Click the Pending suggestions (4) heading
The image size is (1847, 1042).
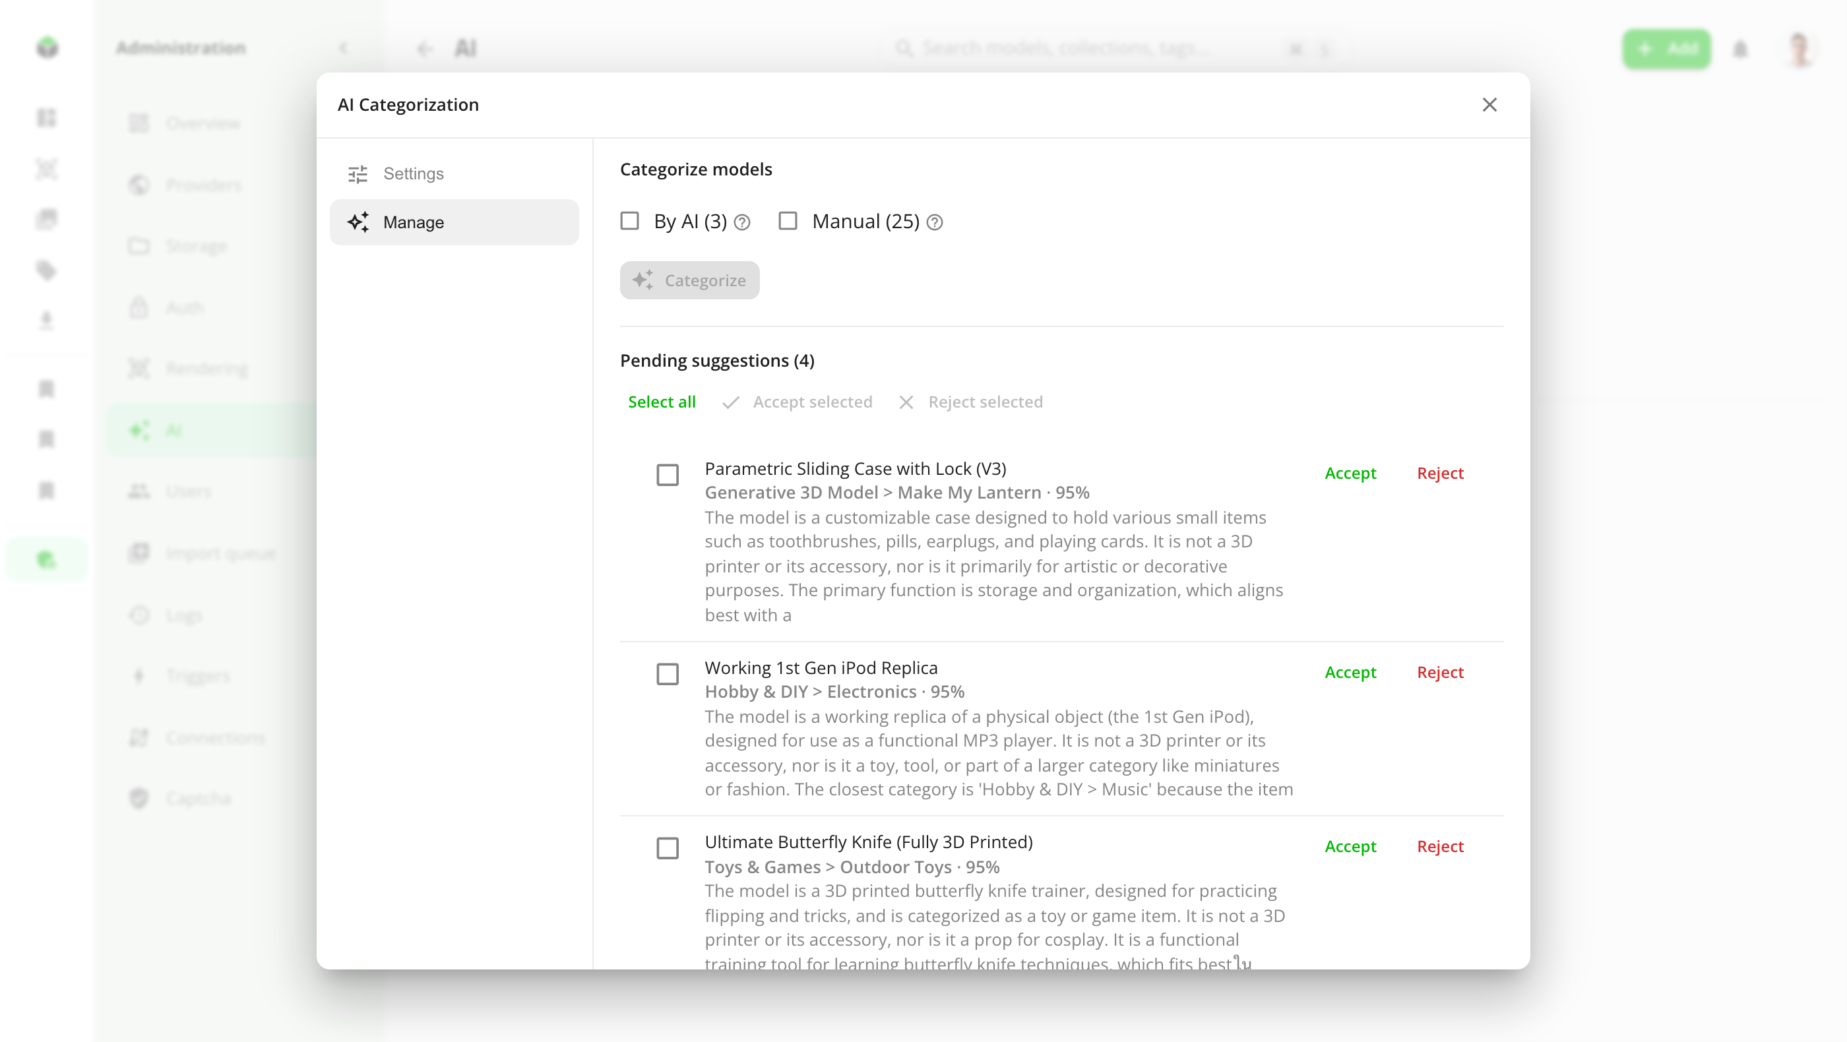(717, 361)
